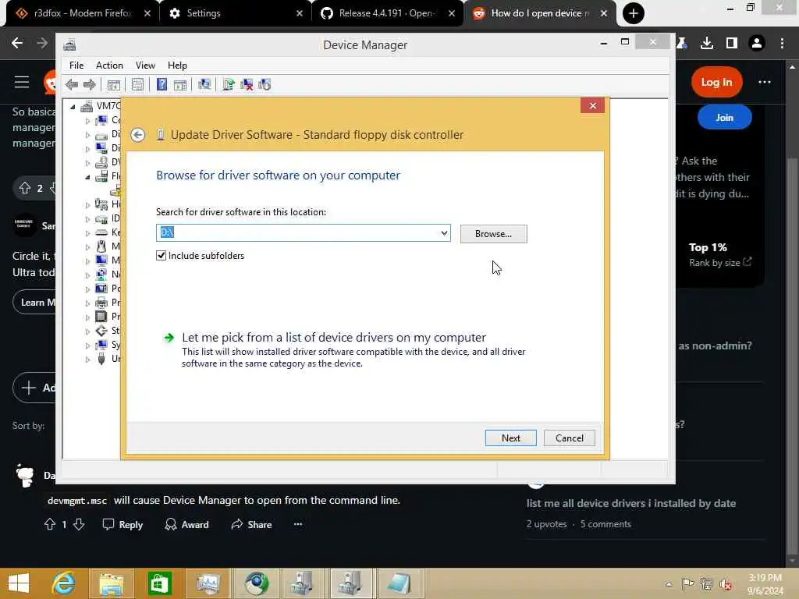Viewport: 799px width, 599px height.
Task: Click the back arrow in Update Driver dialog
Action: (137, 135)
